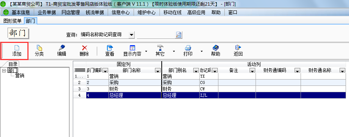Select the 目录 panel tab

tap(13, 64)
